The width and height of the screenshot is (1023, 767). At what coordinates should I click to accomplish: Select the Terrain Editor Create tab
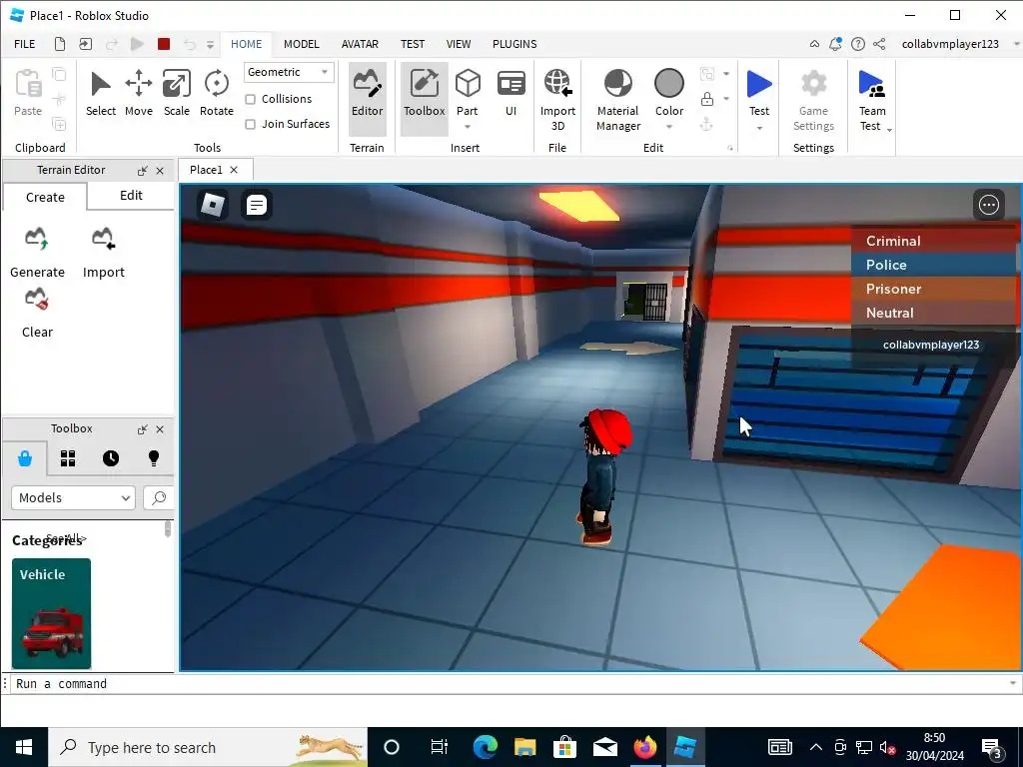45,197
